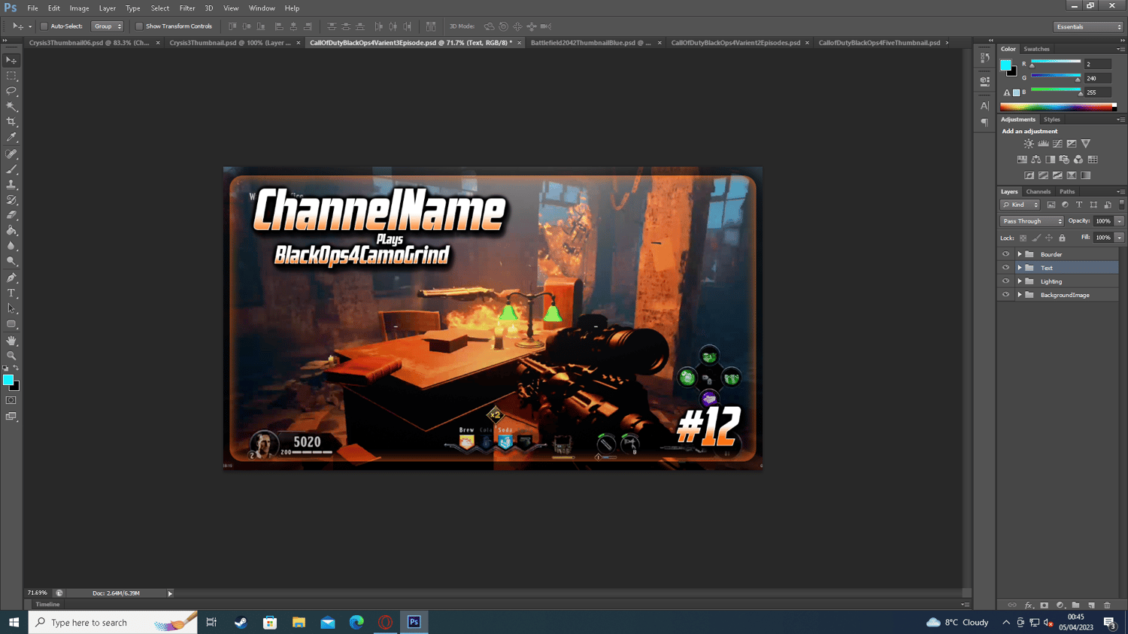Expand the Bourder group
This screenshot has width=1128, height=634.
click(1020, 254)
